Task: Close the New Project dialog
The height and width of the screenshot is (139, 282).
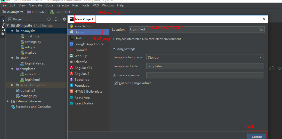Action: (x=264, y=19)
